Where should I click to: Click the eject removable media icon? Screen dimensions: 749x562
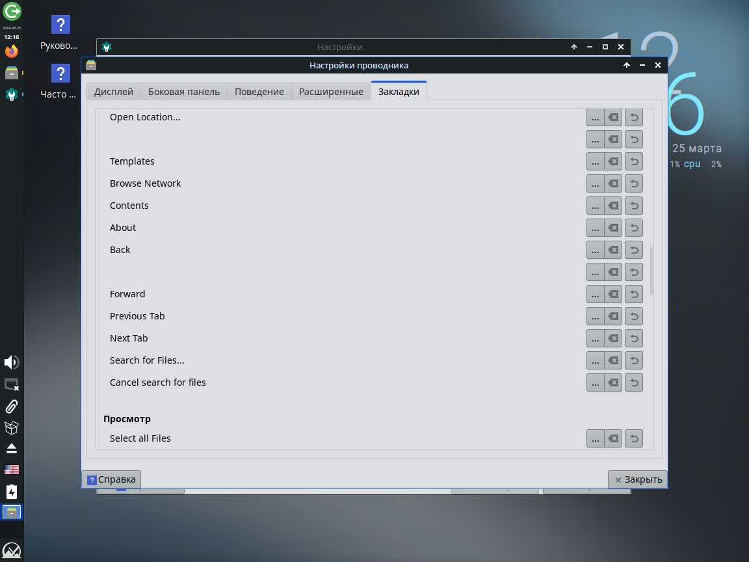12,448
